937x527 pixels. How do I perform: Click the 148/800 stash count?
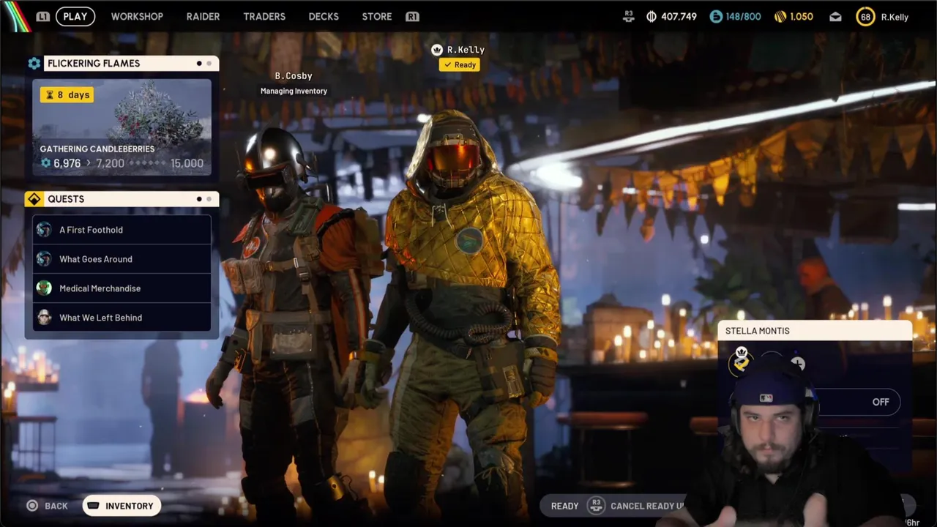744,16
